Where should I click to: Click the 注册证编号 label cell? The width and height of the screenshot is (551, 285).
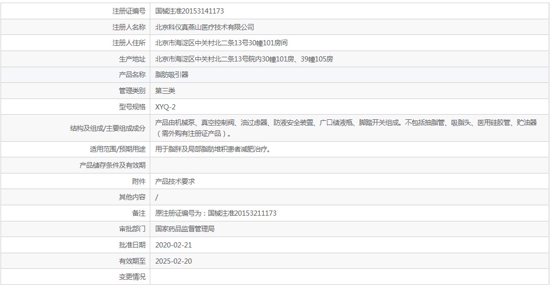(75, 11)
